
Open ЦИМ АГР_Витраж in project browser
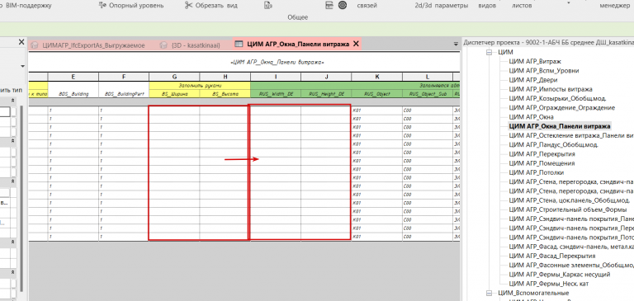pyautogui.click(x=535, y=61)
